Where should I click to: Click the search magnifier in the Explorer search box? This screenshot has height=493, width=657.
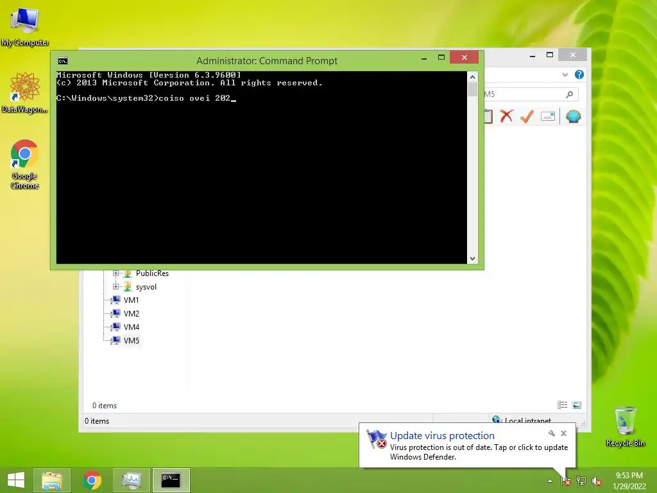point(569,94)
